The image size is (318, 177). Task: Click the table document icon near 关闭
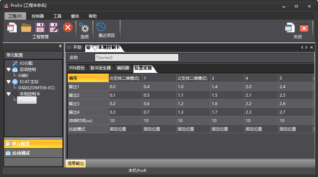[289, 28]
